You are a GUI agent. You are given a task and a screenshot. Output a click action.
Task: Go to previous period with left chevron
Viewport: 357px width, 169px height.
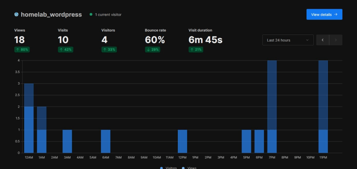point(322,40)
